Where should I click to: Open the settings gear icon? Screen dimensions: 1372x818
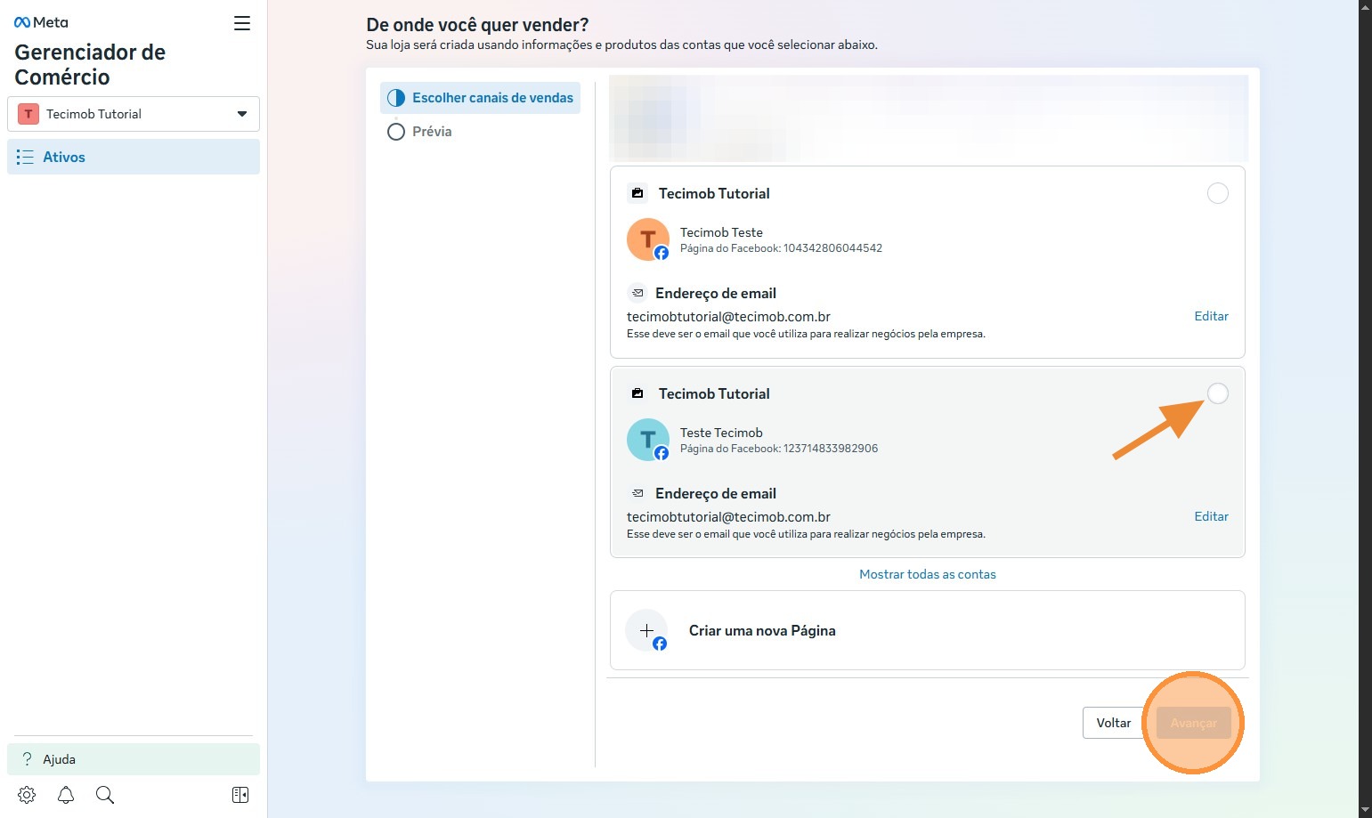(27, 795)
